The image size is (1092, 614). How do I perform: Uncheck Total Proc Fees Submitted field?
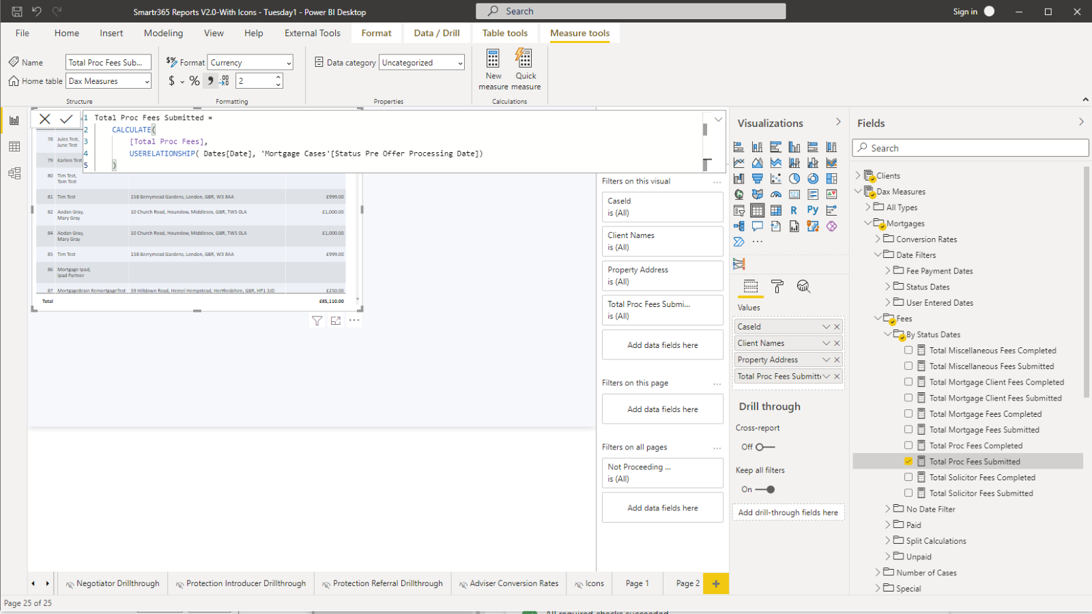[908, 461]
